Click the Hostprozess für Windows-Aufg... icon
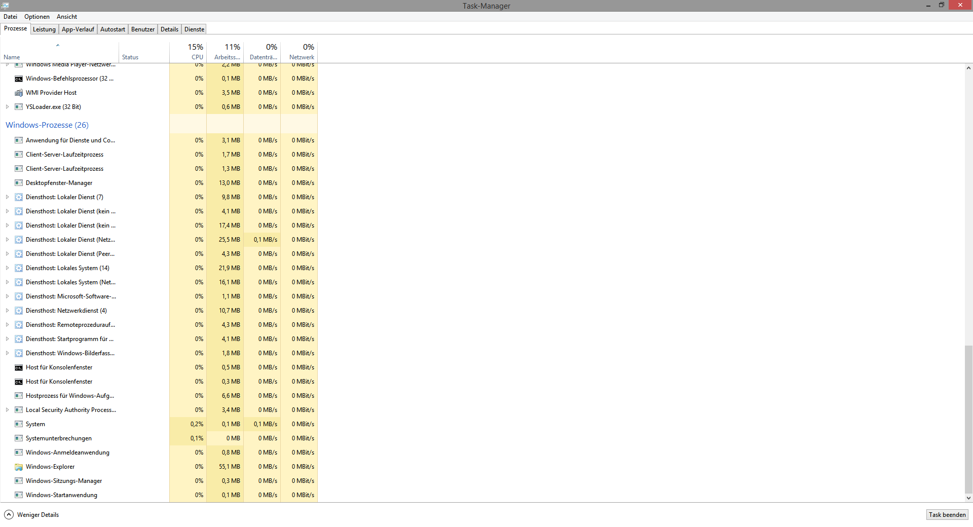 19,396
